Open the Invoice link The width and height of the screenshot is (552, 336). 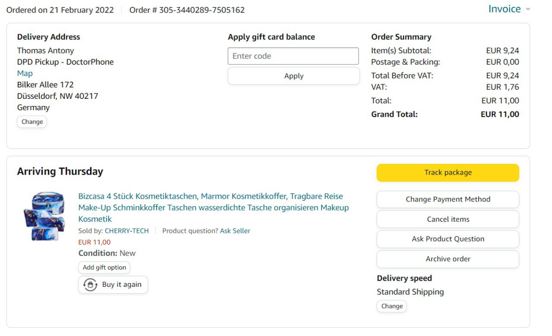point(504,9)
